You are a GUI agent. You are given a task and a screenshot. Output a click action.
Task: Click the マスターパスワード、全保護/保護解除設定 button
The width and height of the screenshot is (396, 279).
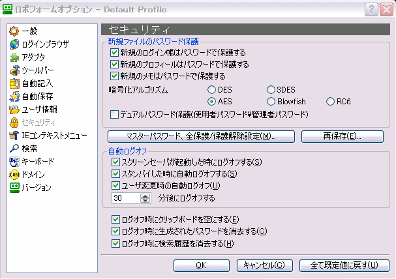pos(201,136)
